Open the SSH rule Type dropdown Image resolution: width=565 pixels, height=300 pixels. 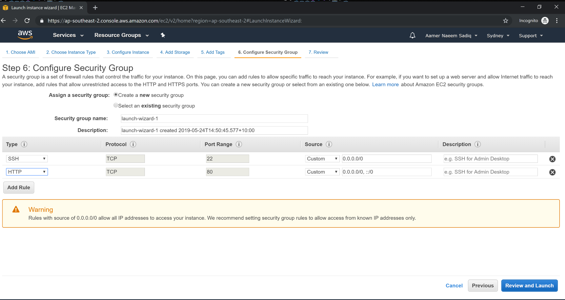pos(27,159)
